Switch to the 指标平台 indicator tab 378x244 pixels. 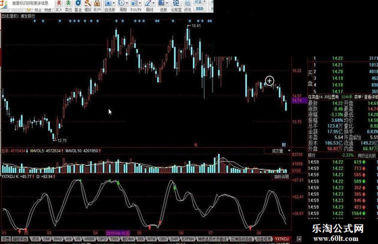[20, 239]
